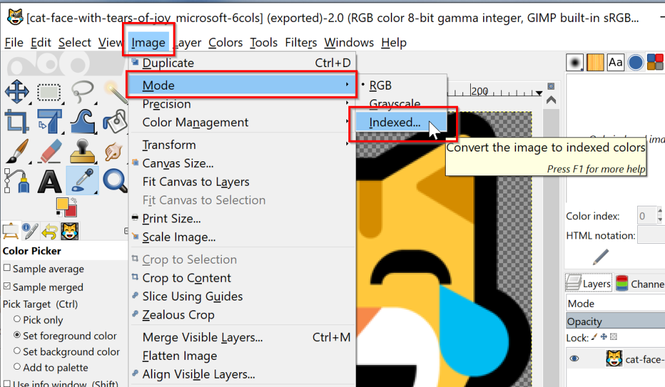Open the Colors menu
The width and height of the screenshot is (665, 387).
click(x=225, y=43)
